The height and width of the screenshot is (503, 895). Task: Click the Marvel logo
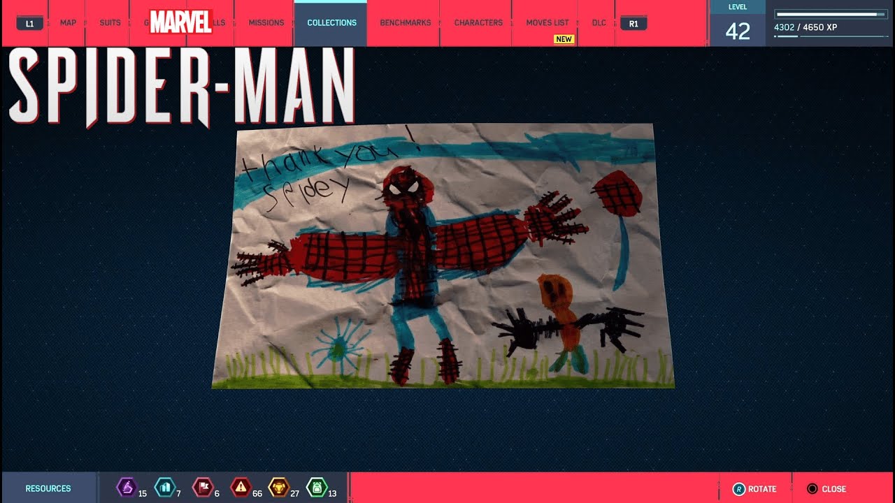tap(180, 22)
